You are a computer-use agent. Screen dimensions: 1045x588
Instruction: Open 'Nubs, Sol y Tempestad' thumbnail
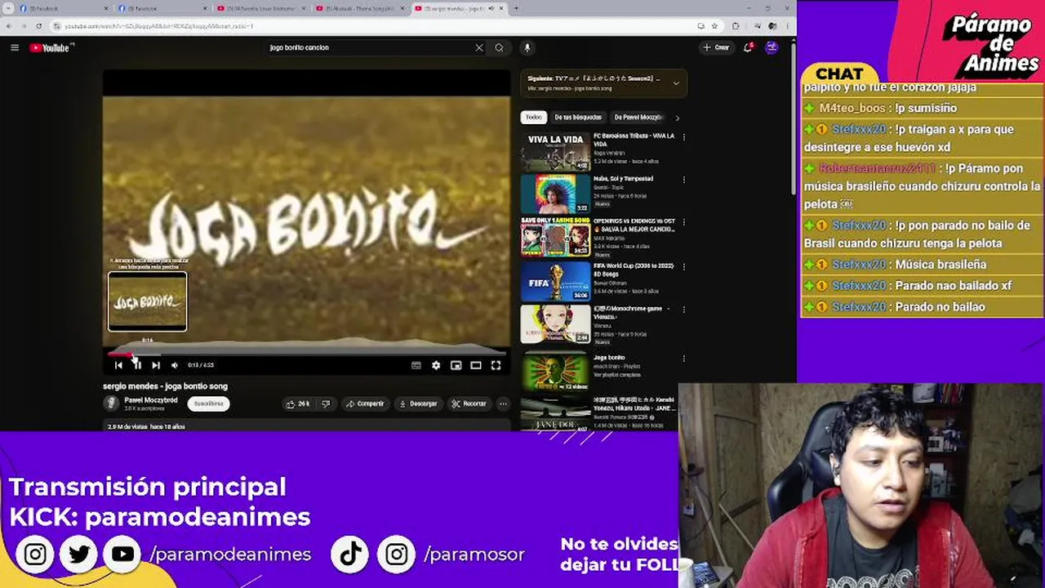[x=555, y=194]
